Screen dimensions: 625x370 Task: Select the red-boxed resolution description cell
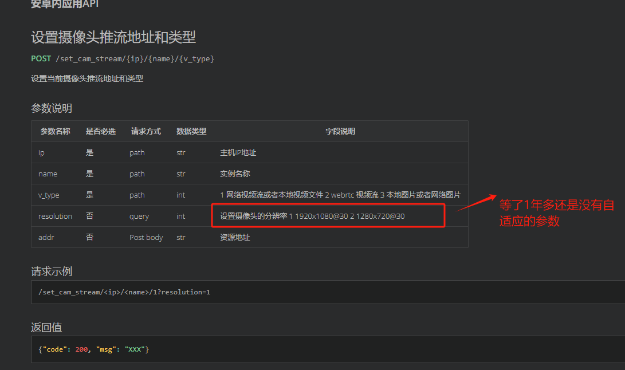(x=328, y=216)
